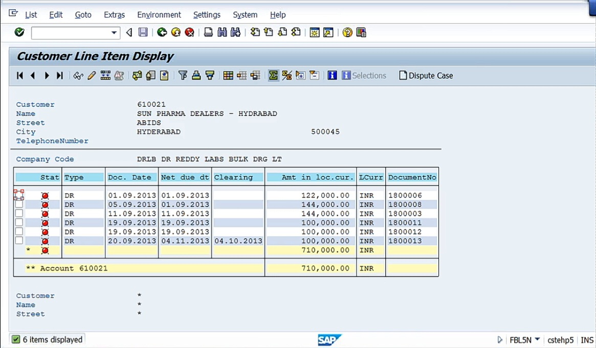Click the green Enter checkmark icon
The height and width of the screenshot is (348, 596).
[19, 32]
